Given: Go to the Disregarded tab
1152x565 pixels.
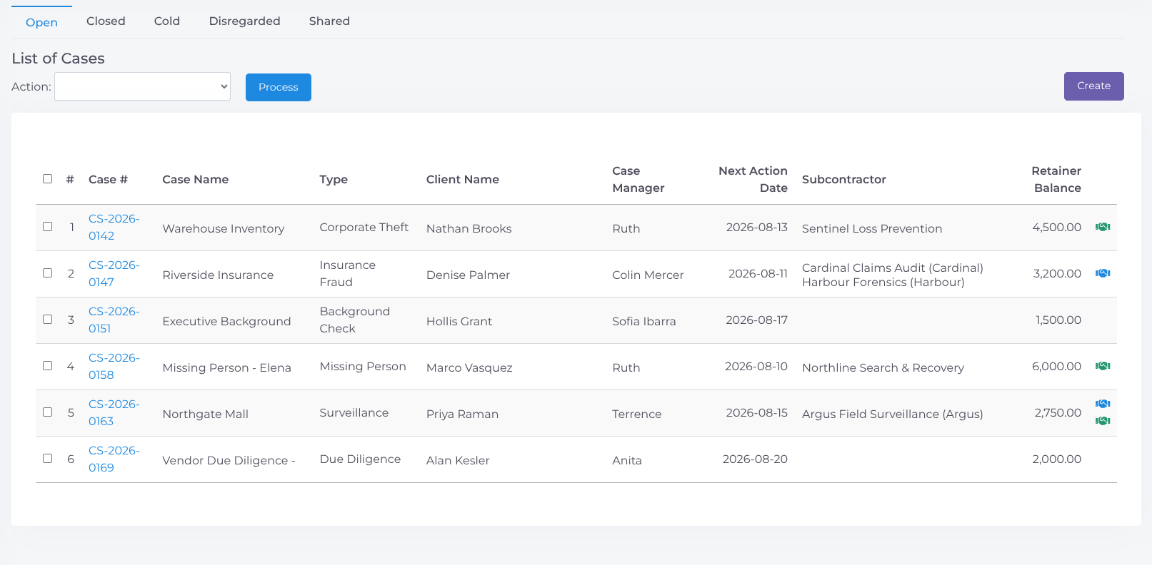Looking at the screenshot, I should pos(244,21).
